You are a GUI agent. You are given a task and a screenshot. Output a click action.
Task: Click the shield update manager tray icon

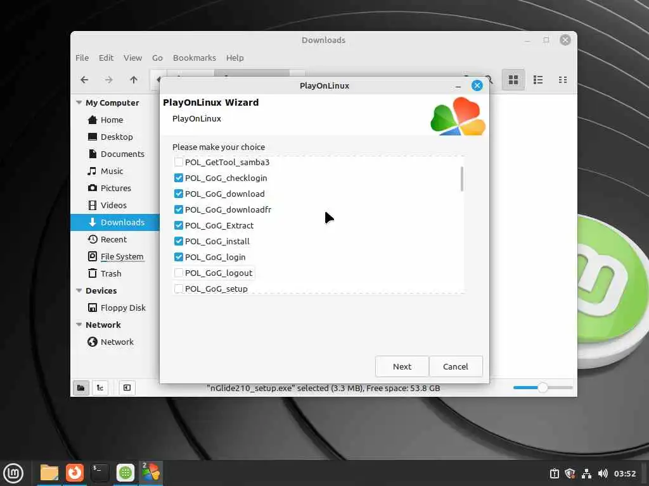click(570, 473)
